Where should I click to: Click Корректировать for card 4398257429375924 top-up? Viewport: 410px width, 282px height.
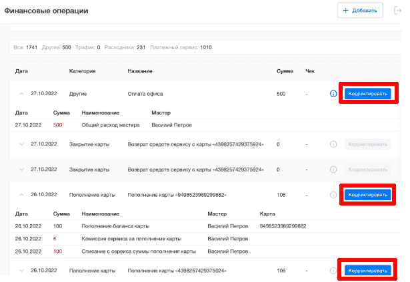[367, 271]
